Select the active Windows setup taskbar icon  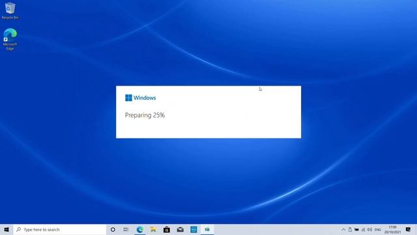click(207, 229)
